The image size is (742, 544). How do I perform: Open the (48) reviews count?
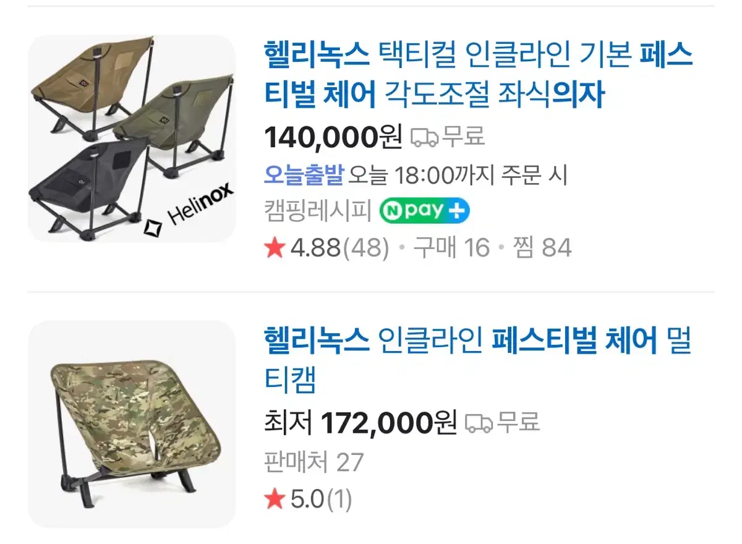pyautogui.click(x=366, y=249)
